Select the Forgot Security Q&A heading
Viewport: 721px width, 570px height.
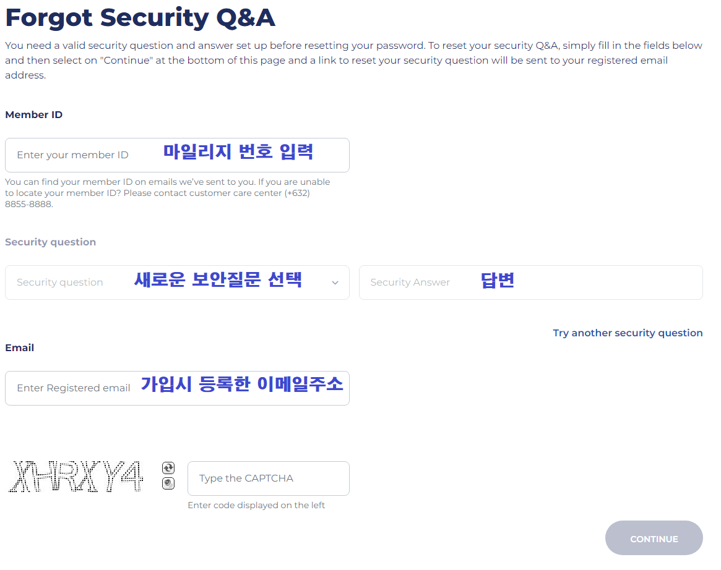click(x=140, y=19)
